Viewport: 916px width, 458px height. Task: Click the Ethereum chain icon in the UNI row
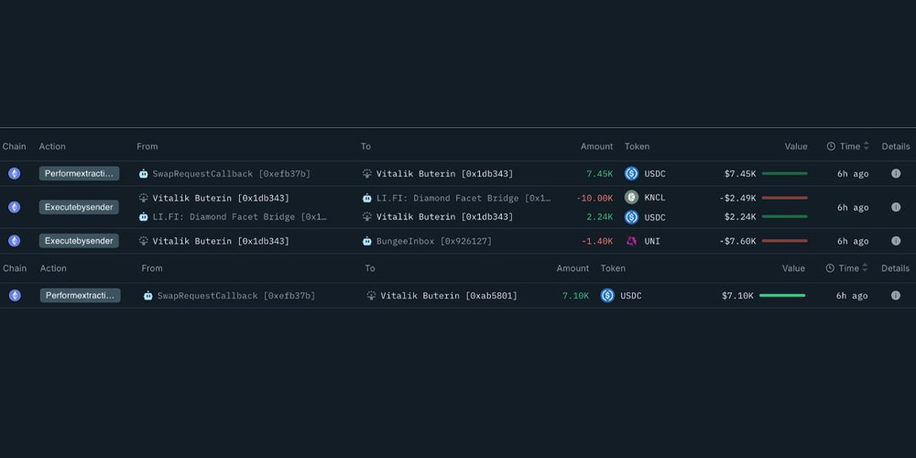click(14, 241)
